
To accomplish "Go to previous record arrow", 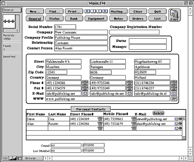I will tap(93, 11).
